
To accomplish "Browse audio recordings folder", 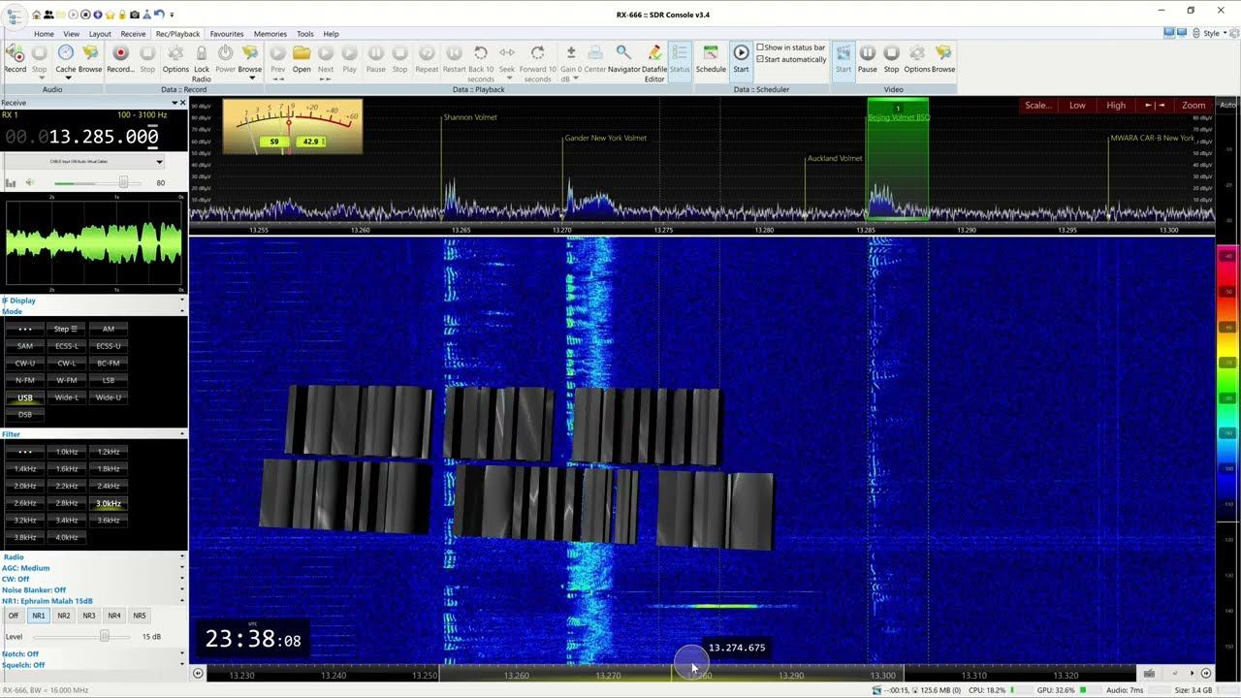I will click(x=90, y=57).
